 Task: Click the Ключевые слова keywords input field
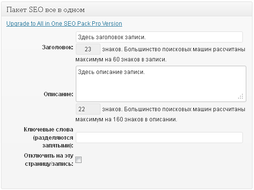click(159, 138)
